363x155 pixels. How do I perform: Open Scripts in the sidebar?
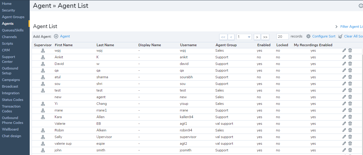[x=7, y=44]
